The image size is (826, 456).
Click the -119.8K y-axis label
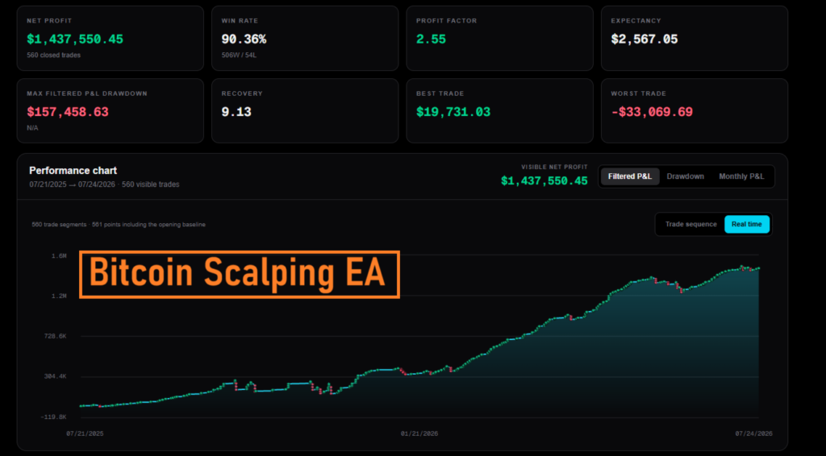[54, 417]
